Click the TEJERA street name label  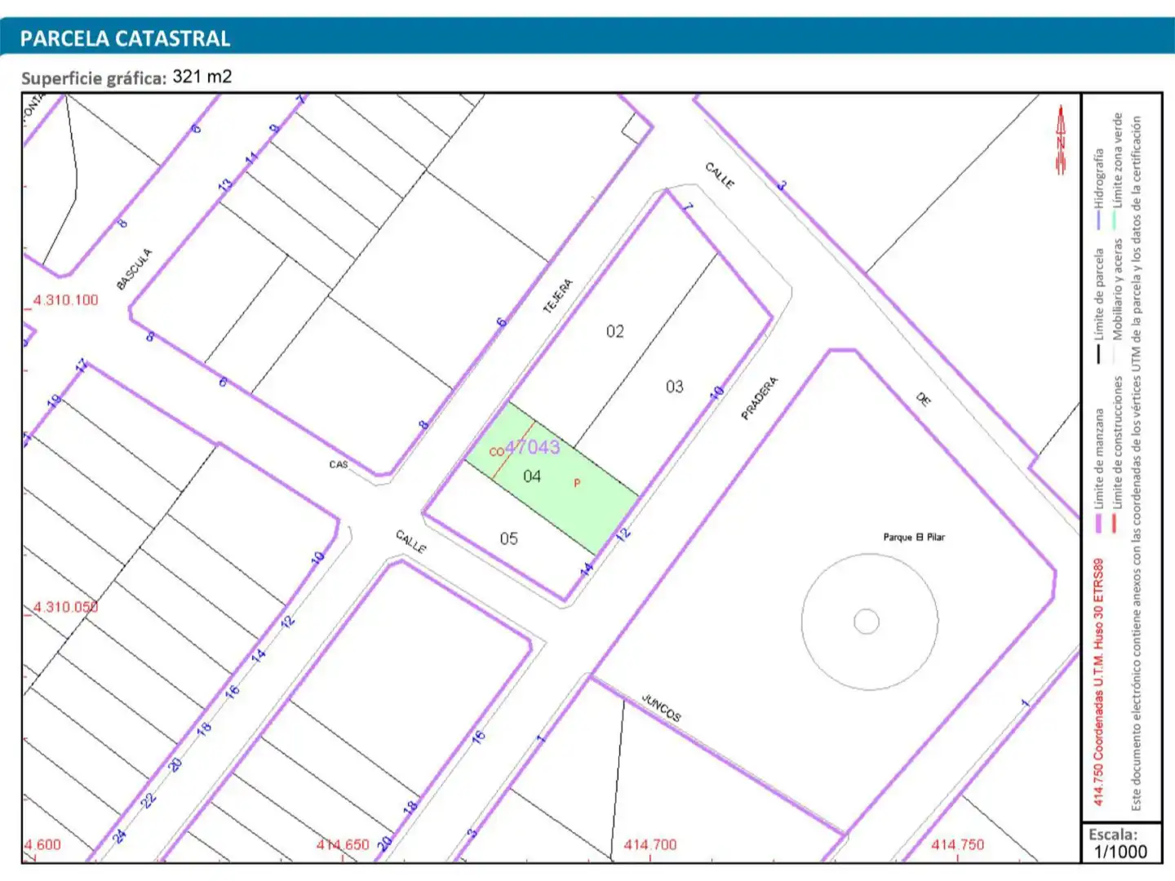(558, 296)
